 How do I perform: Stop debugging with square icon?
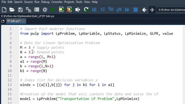(x=136, y=10)
